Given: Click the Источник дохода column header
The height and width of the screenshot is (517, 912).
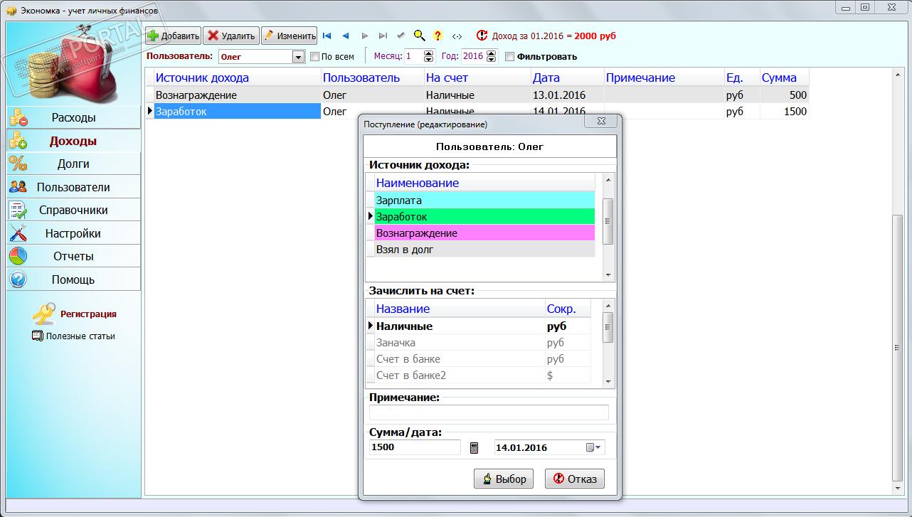Looking at the screenshot, I should coord(238,78).
